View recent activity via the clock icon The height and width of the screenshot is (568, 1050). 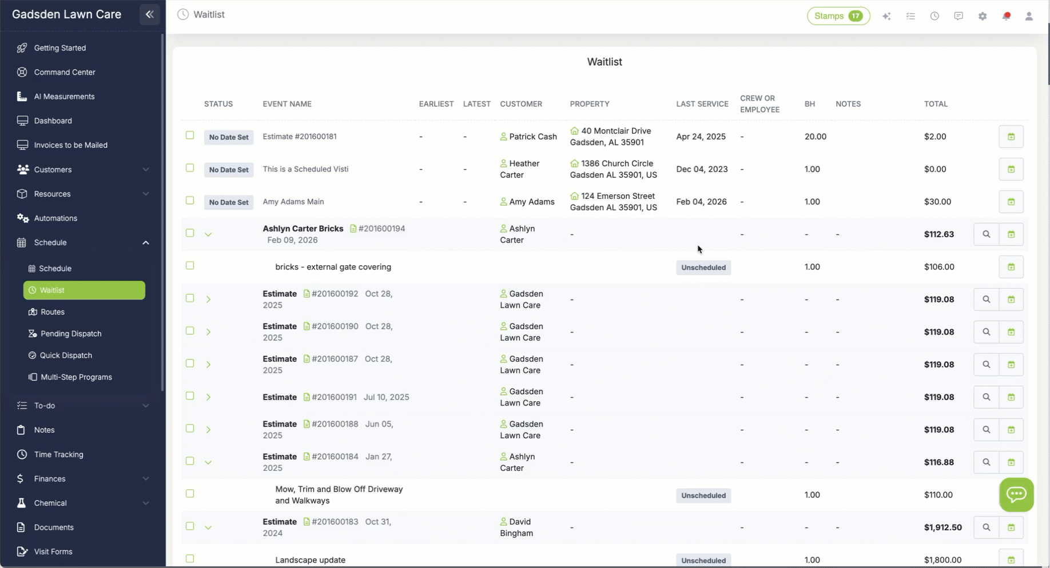tap(934, 16)
